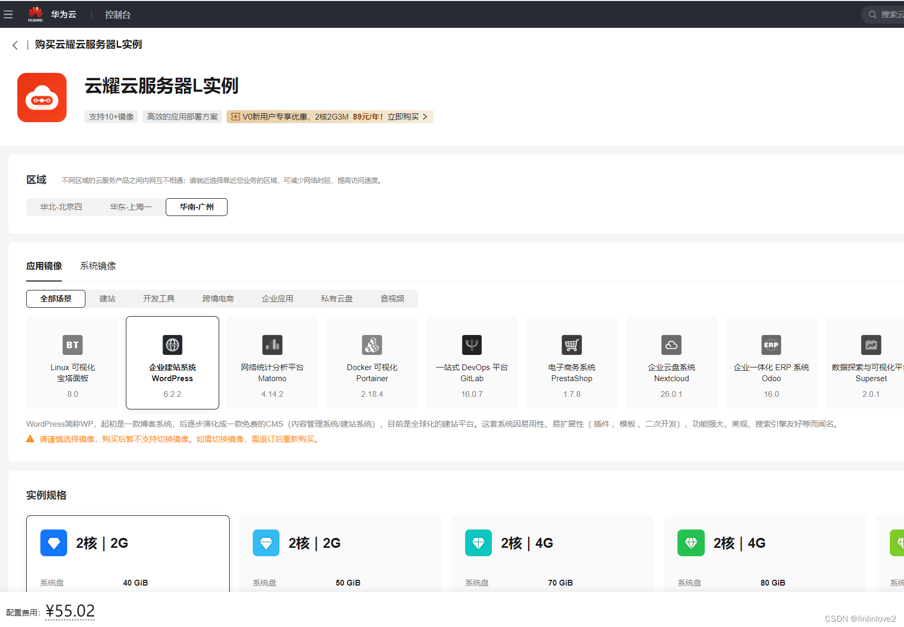The width and height of the screenshot is (904, 627).
Task: Select the Matomo 4.14.2 image card
Action: [272, 363]
